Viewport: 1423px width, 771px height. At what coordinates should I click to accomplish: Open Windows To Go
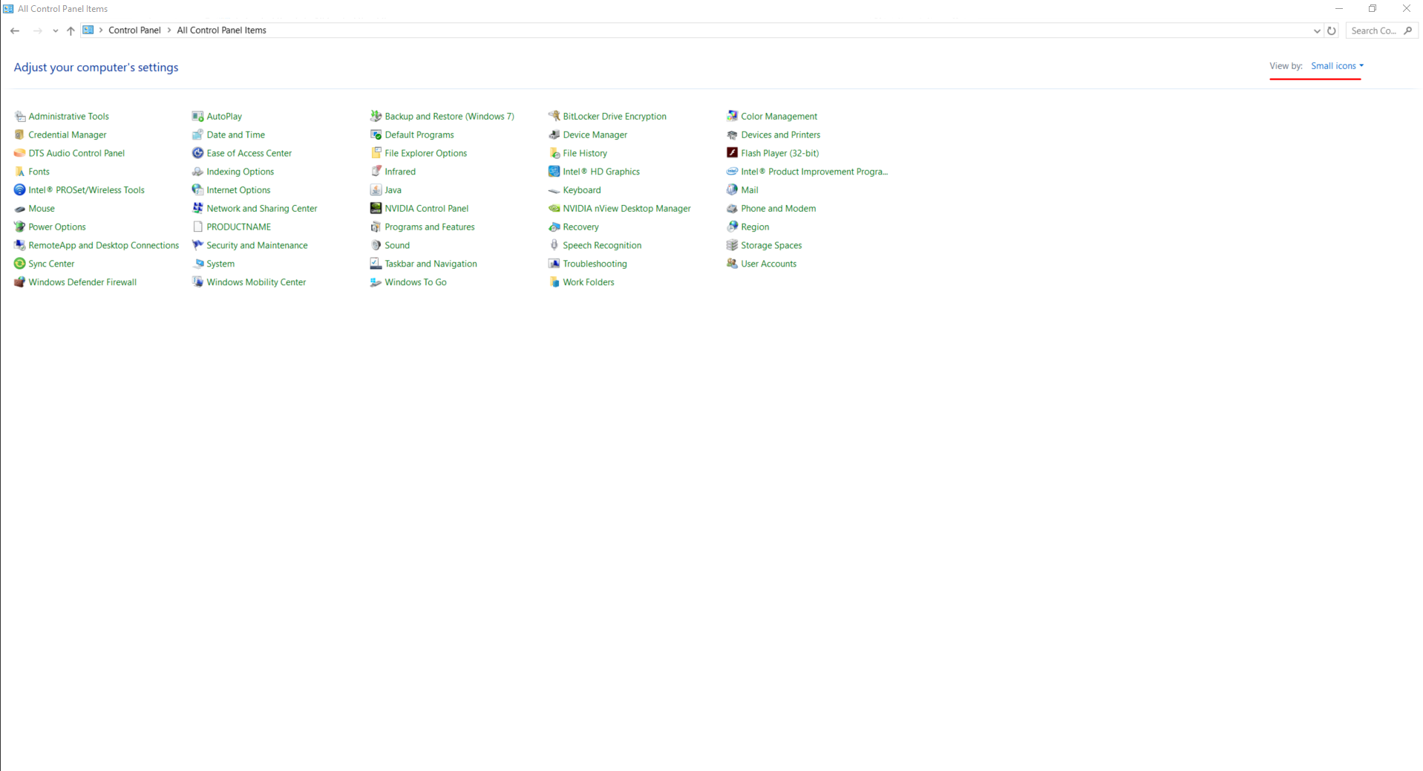pos(415,282)
